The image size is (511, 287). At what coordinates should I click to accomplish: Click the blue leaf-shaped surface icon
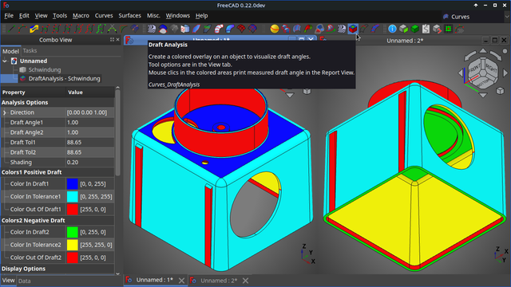point(196,29)
